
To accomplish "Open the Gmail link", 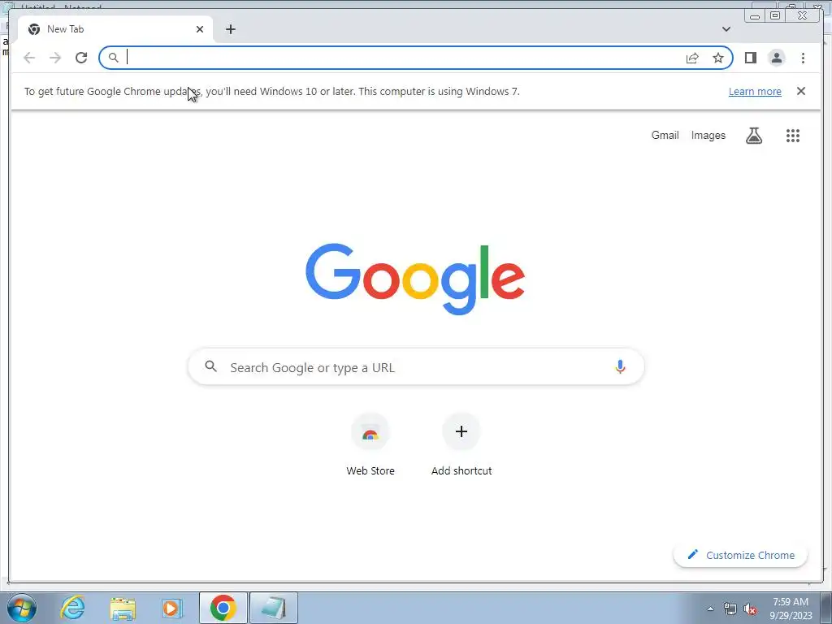I will (x=665, y=136).
